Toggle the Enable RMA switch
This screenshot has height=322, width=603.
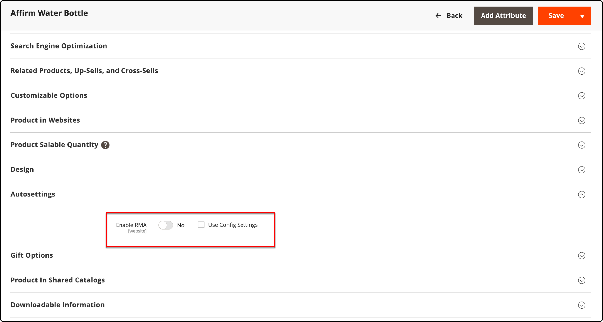(166, 224)
